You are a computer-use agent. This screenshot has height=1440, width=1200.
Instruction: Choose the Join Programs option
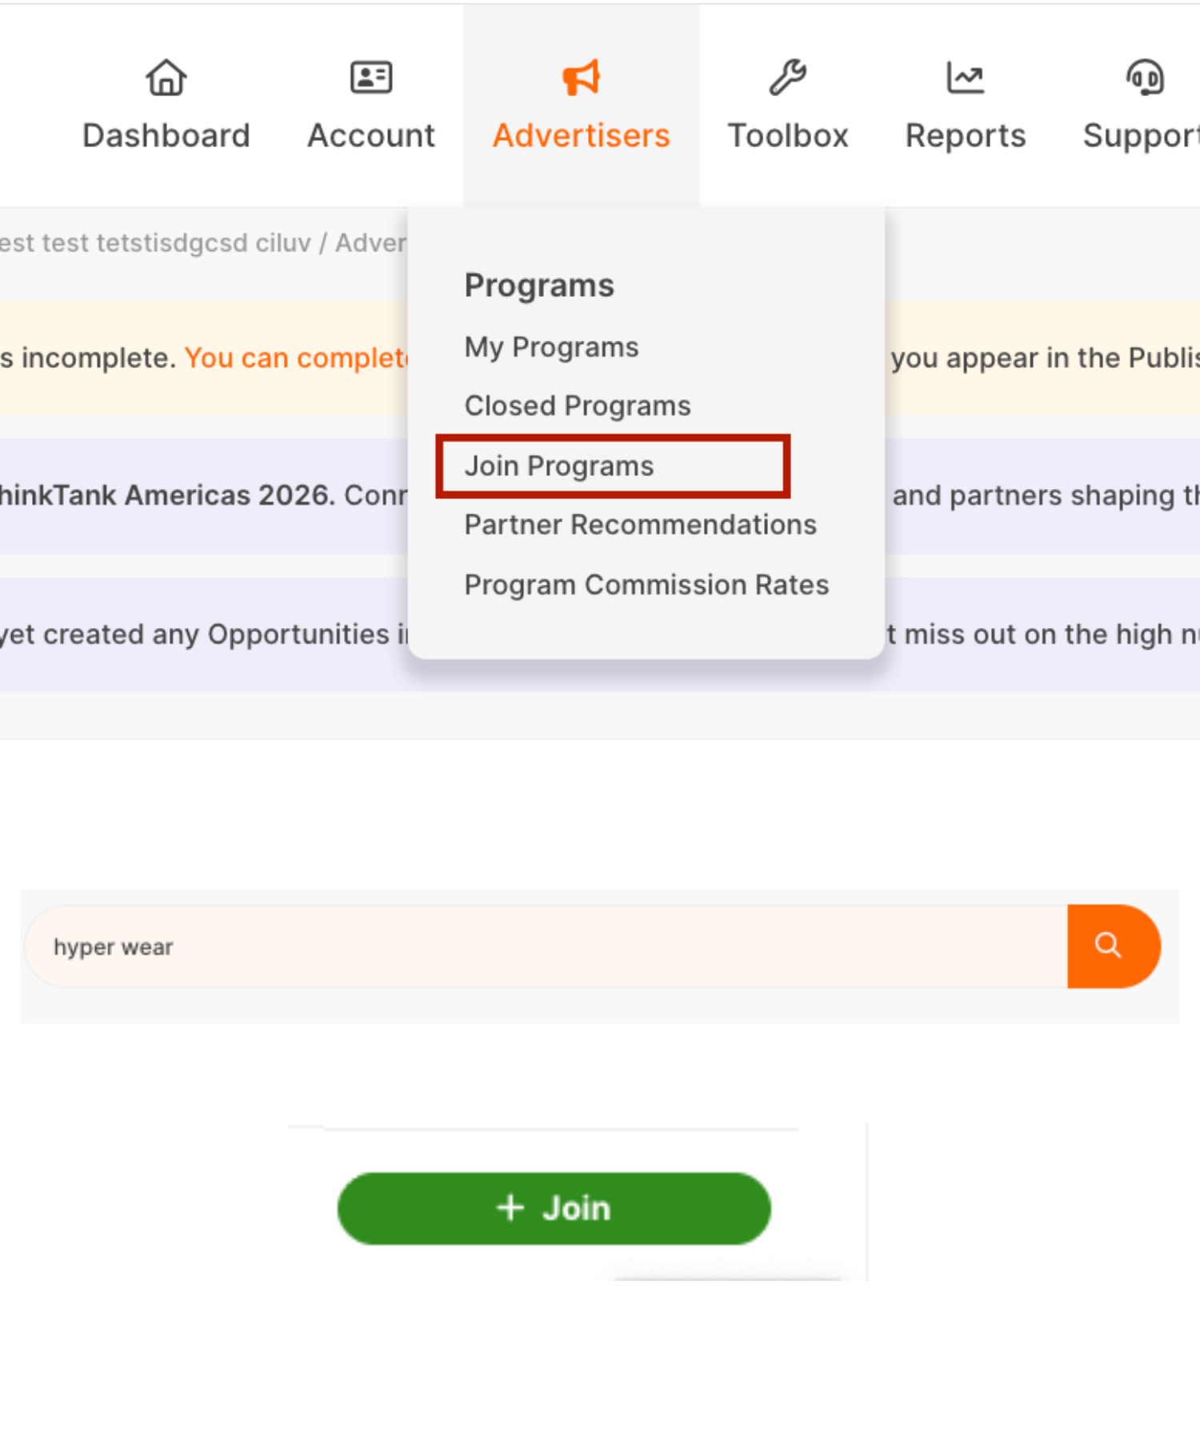(x=559, y=466)
